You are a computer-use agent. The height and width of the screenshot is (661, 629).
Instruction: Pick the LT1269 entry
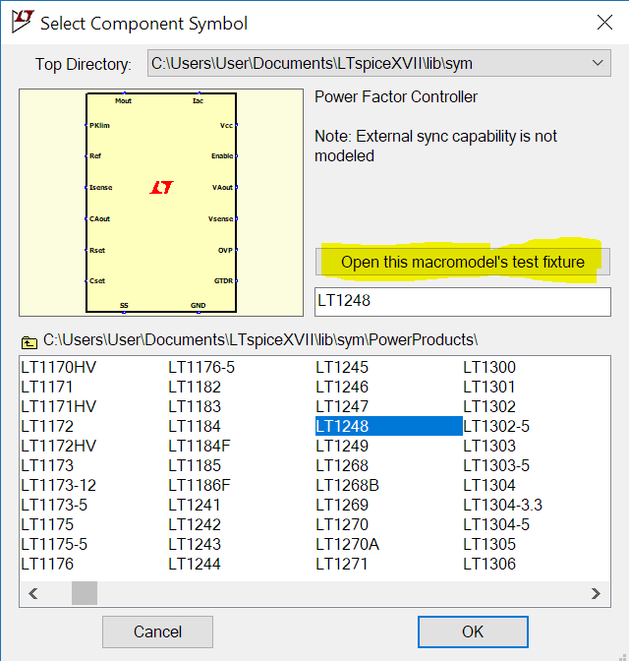pos(342,505)
